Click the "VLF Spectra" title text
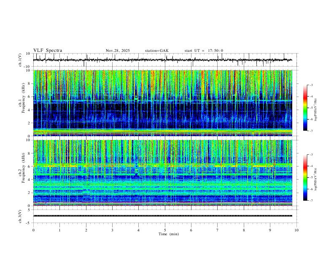Viewport: 334px width, 258px height. (x=48, y=51)
